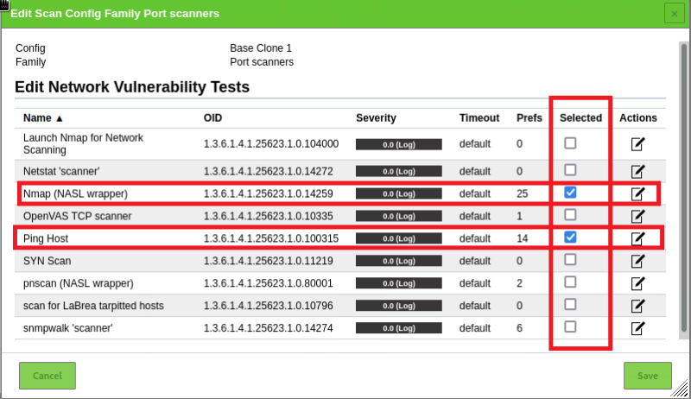Open edit details for Nmap (NASL wrapper)
The image size is (691, 399).
click(637, 193)
